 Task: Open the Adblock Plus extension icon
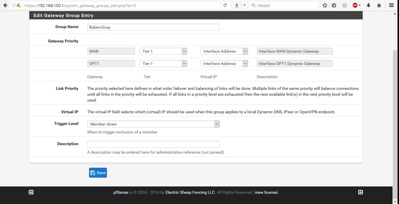coord(355,5)
